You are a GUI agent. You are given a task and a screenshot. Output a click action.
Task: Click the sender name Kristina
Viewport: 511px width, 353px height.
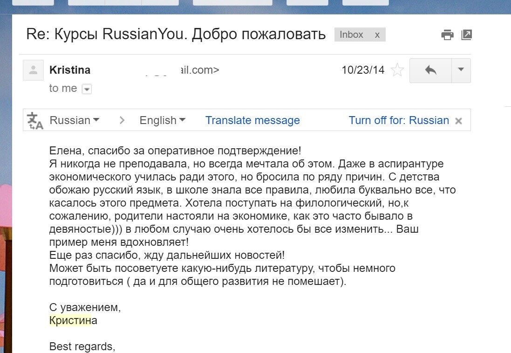pos(70,70)
